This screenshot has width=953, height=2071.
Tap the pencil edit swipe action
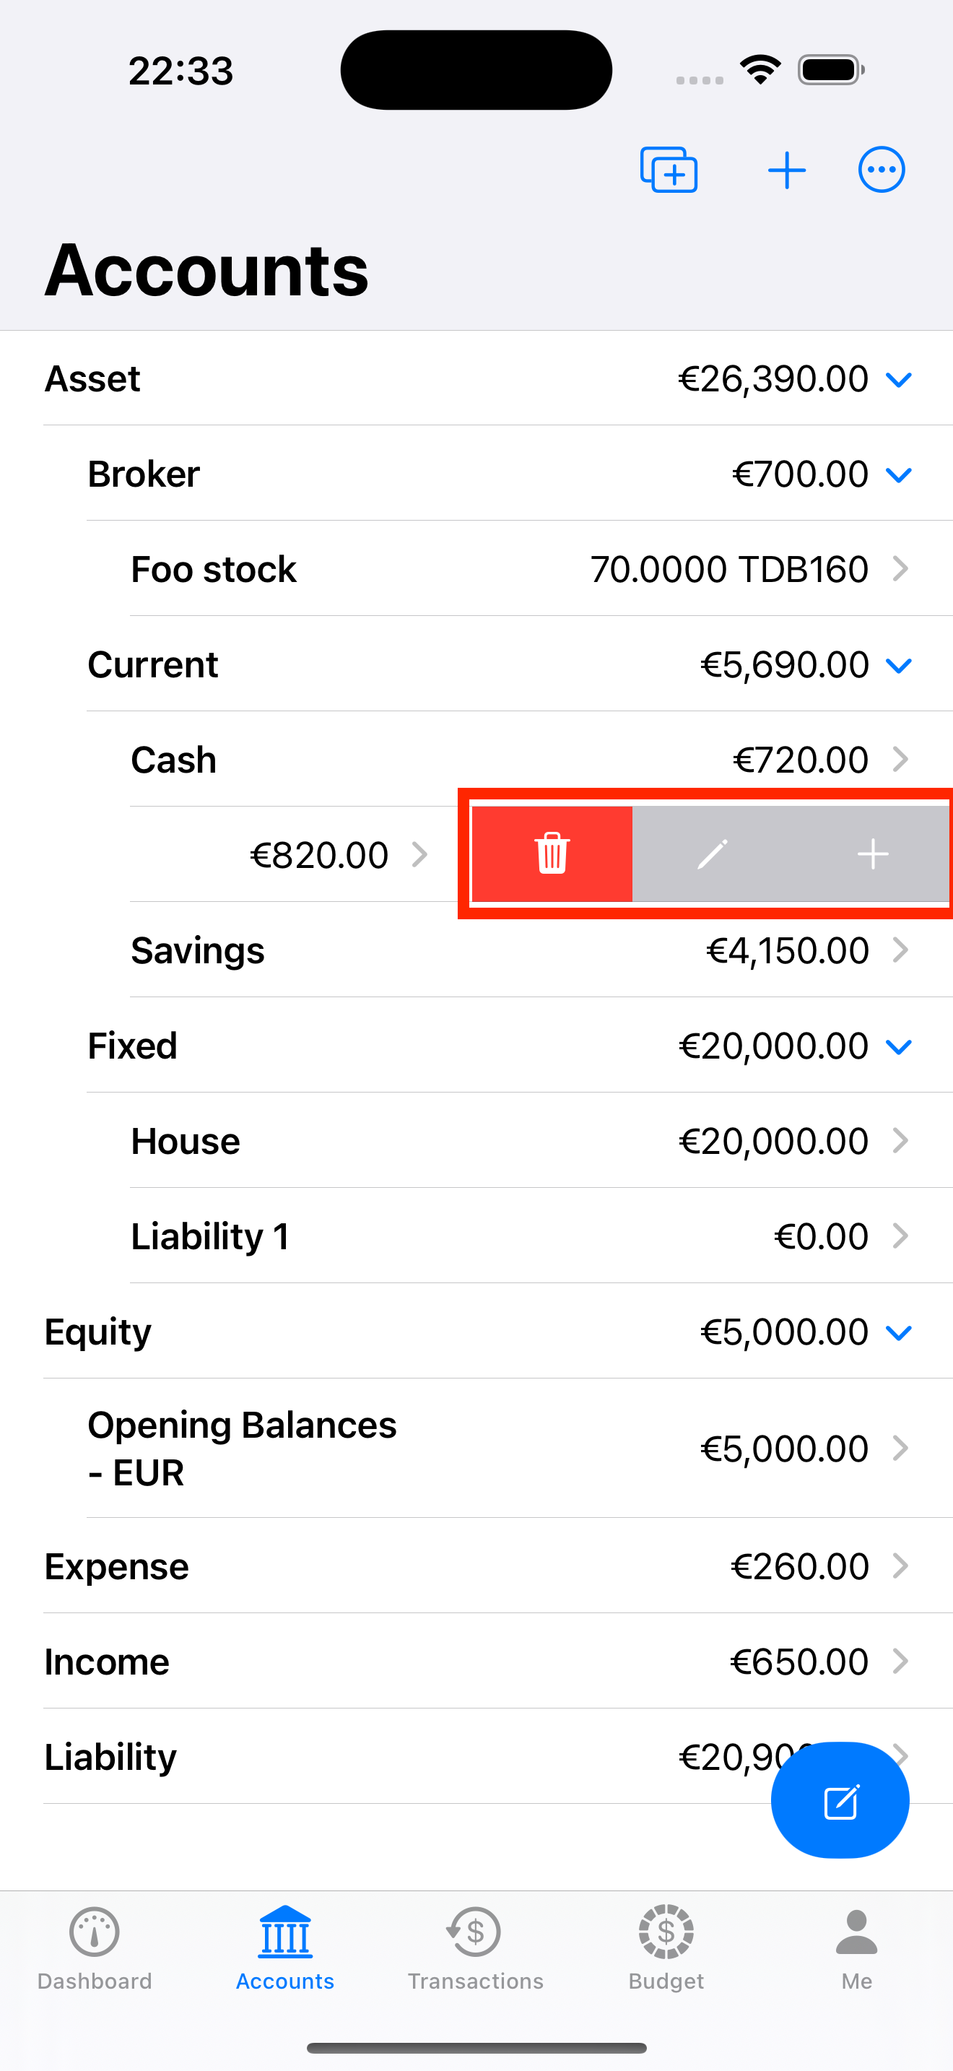point(712,854)
